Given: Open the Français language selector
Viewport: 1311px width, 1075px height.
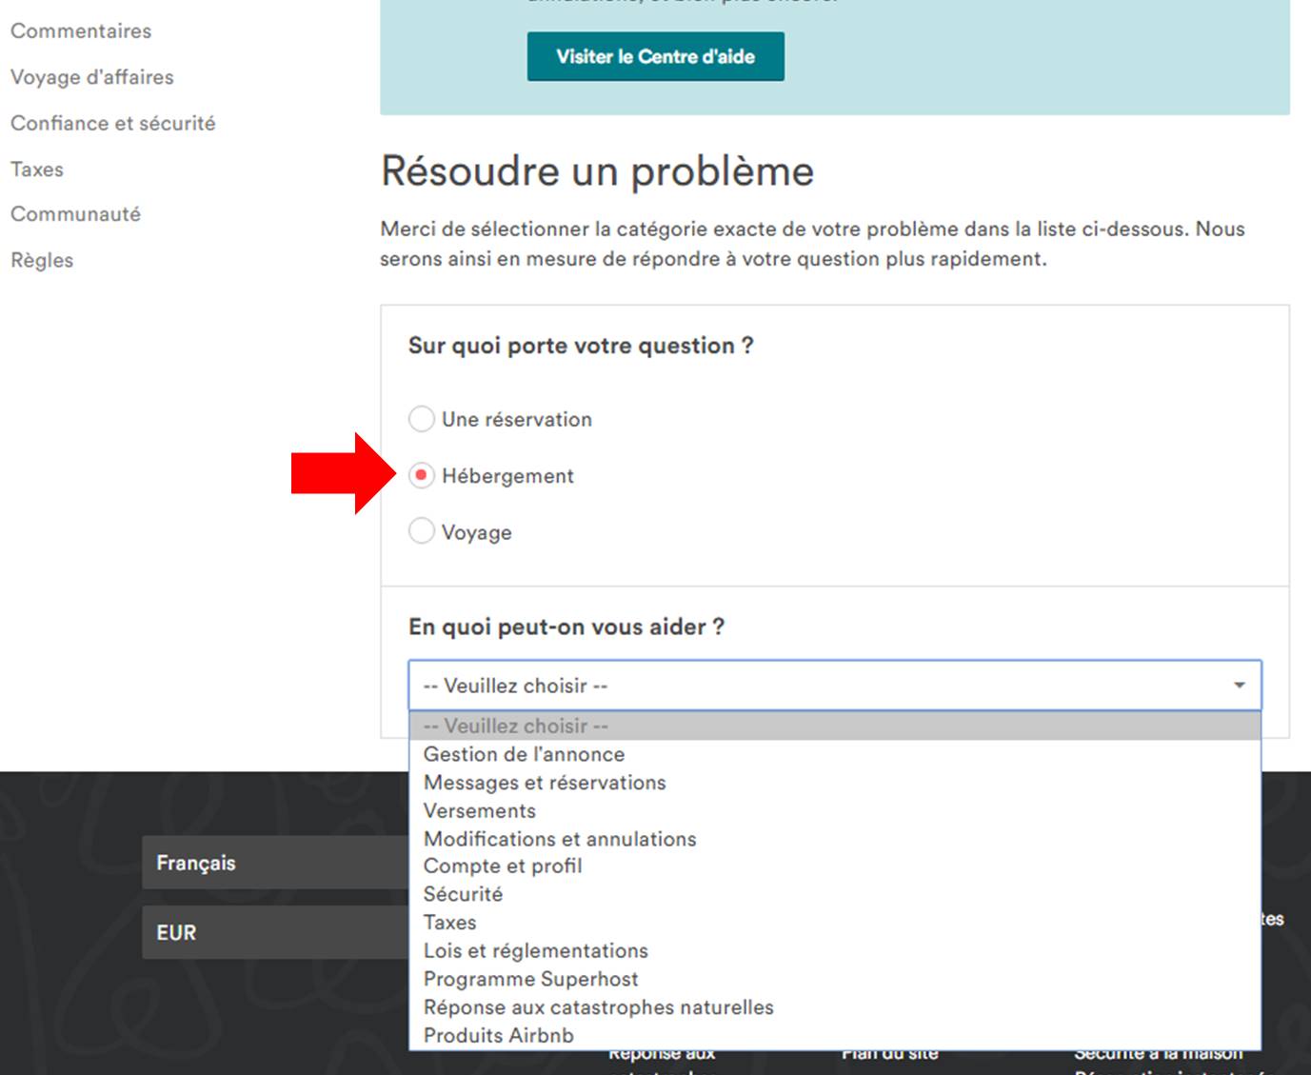Looking at the screenshot, I should pyautogui.click(x=274, y=863).
